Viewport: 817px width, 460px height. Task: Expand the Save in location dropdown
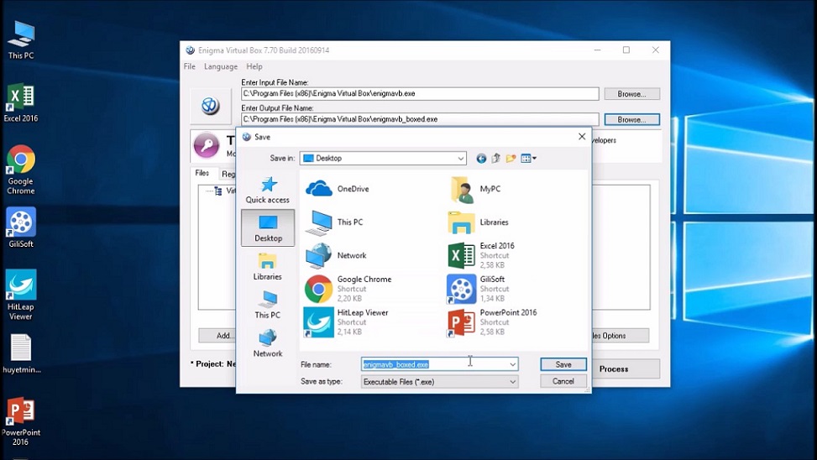[461, 159]
